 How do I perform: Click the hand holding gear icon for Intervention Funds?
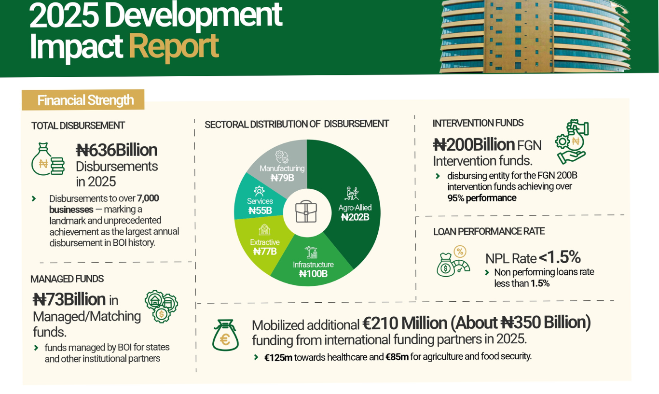(572, 142)
